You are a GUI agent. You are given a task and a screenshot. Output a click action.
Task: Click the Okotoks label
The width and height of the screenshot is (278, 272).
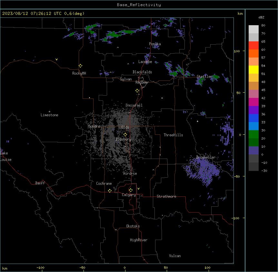(x=133, y=226)
